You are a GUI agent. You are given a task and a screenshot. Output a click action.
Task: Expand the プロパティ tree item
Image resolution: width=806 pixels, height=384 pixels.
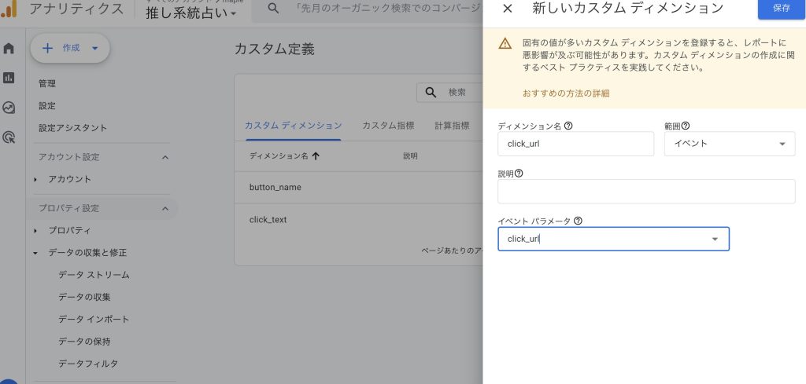click(x=35, y=231)
